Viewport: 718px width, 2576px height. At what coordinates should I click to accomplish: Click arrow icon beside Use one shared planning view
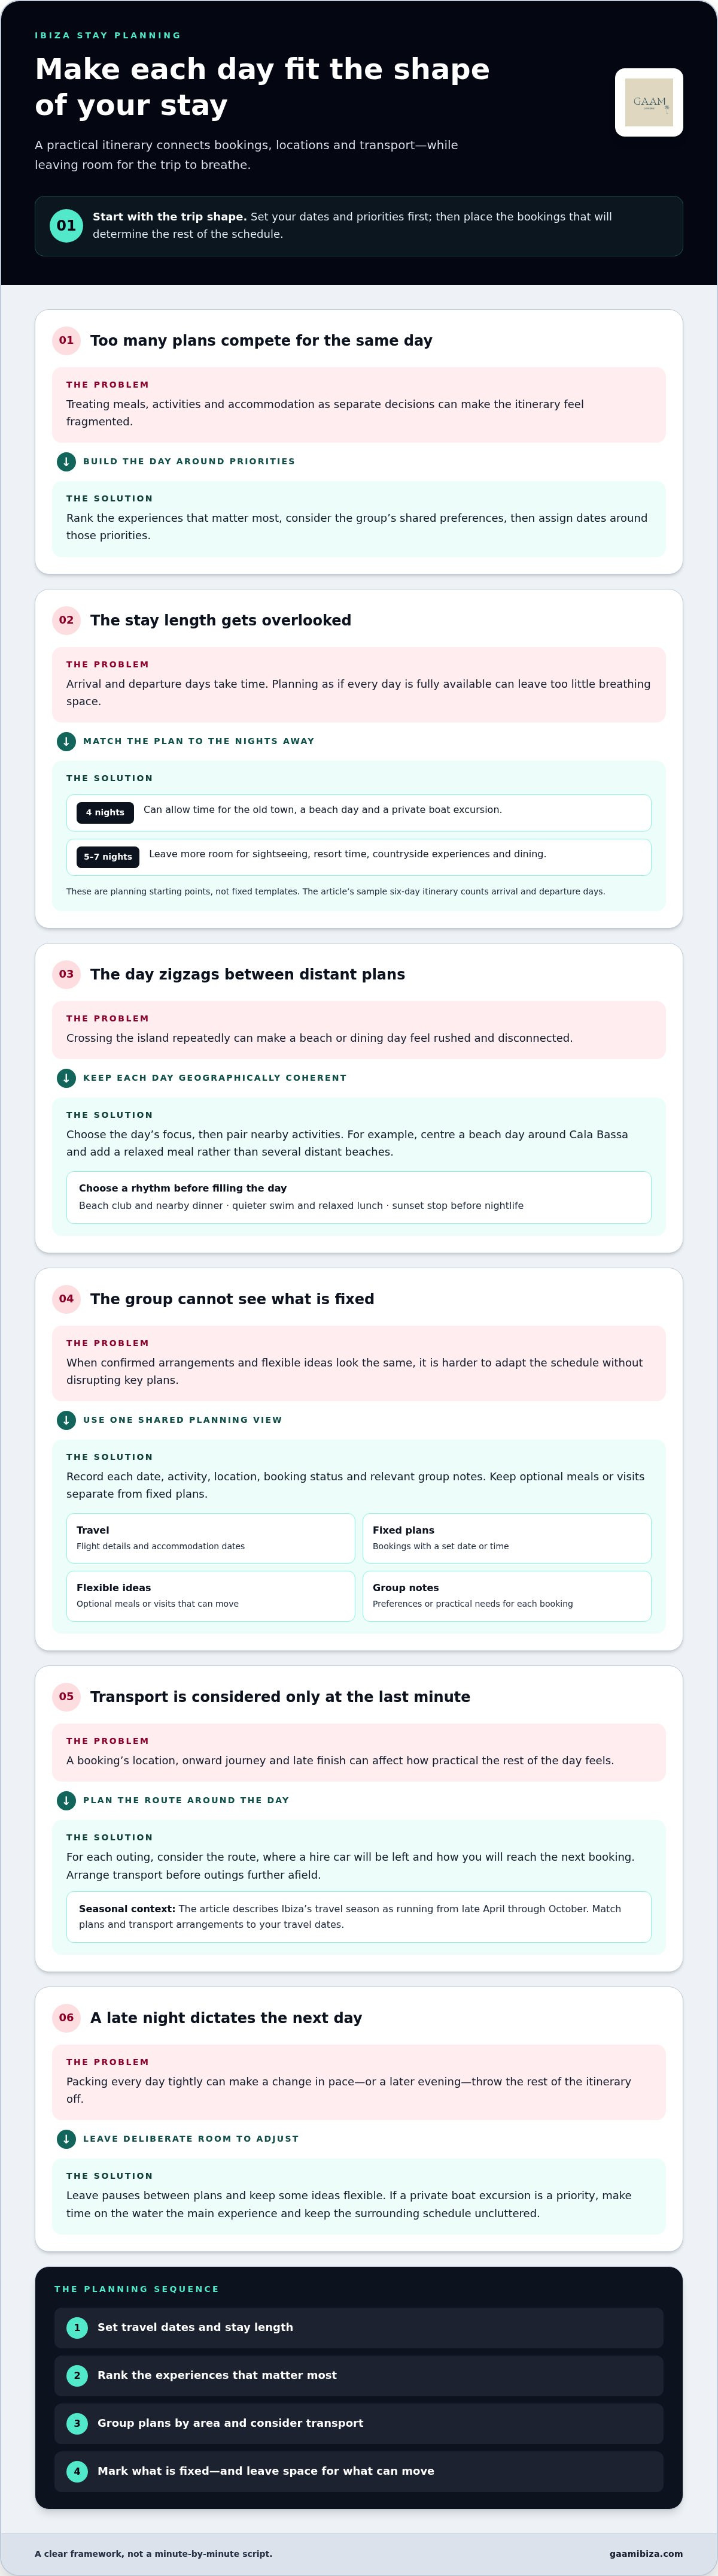click(66, 1420)
